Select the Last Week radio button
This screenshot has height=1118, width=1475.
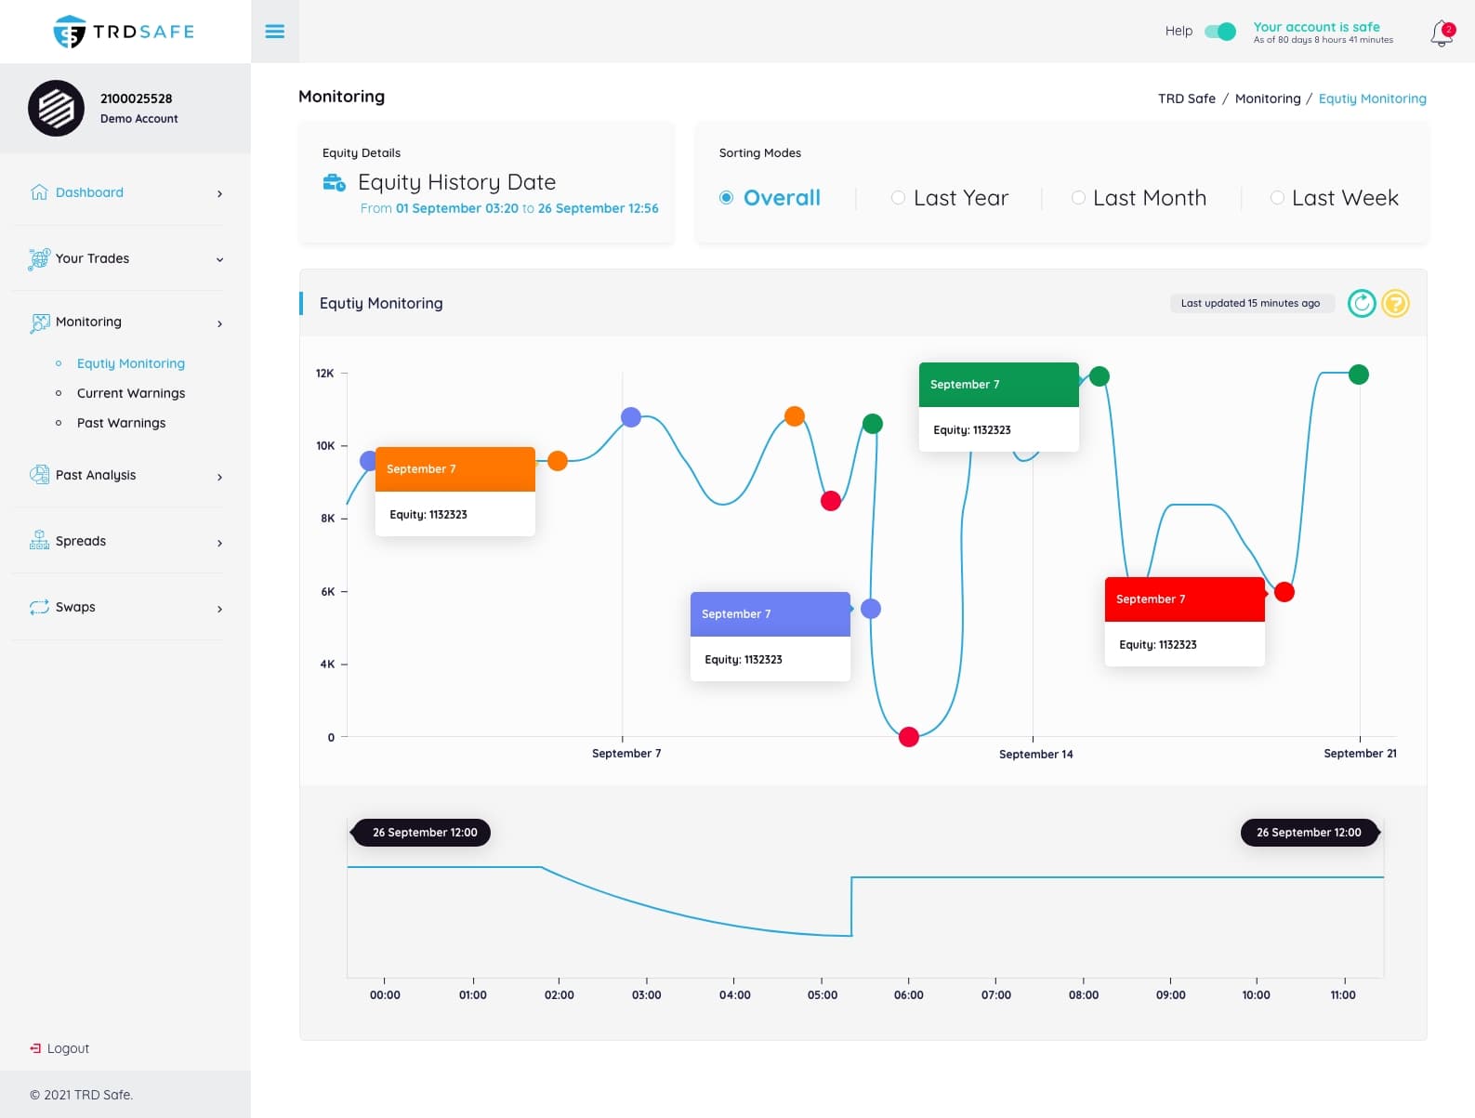[x=1277, y=198]
